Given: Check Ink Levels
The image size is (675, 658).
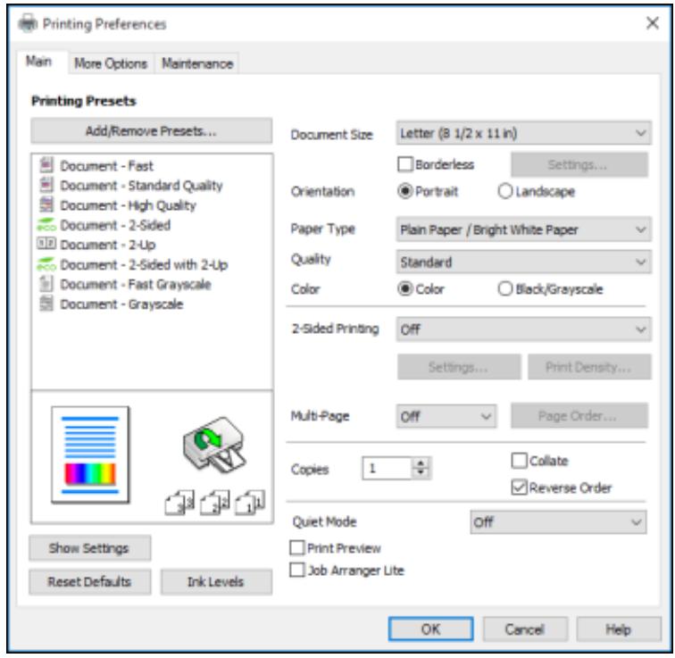Looking at the screenshot, I should (216, 581).
